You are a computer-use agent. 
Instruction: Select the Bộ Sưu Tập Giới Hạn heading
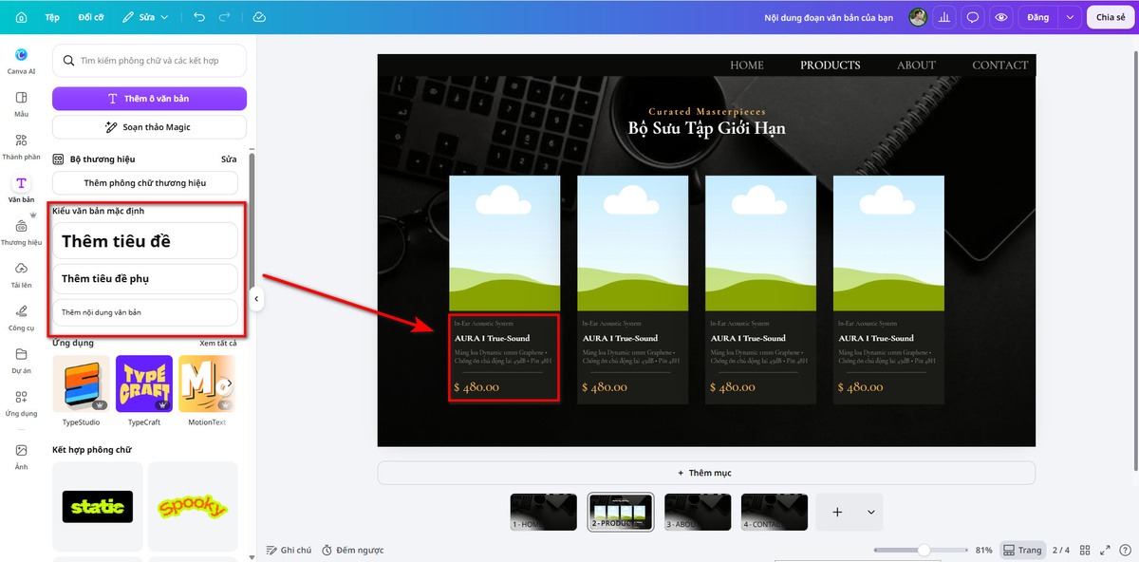click(x=707, y=128)
